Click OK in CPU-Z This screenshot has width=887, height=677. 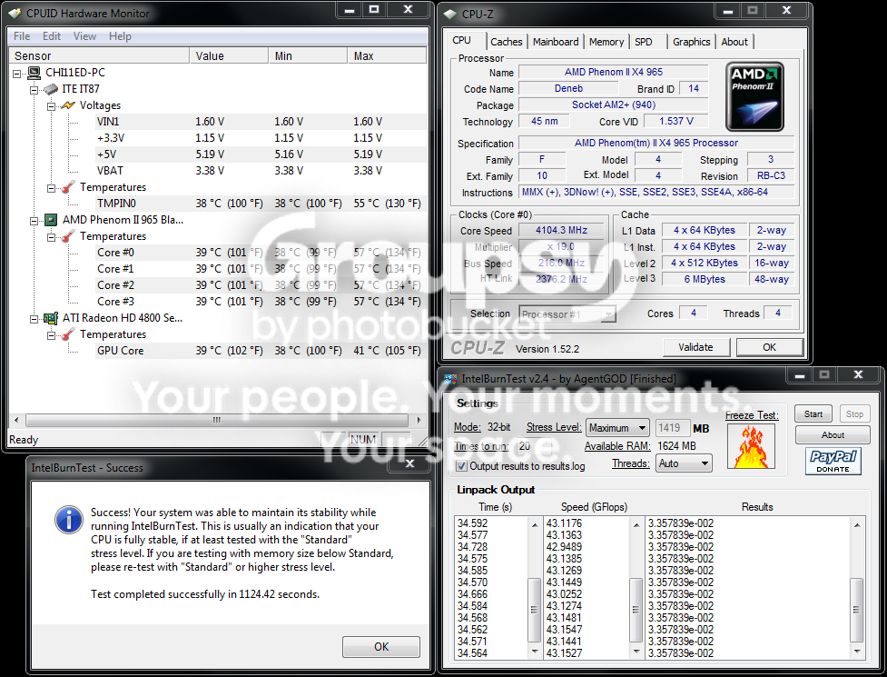click(x=769, y=347)
